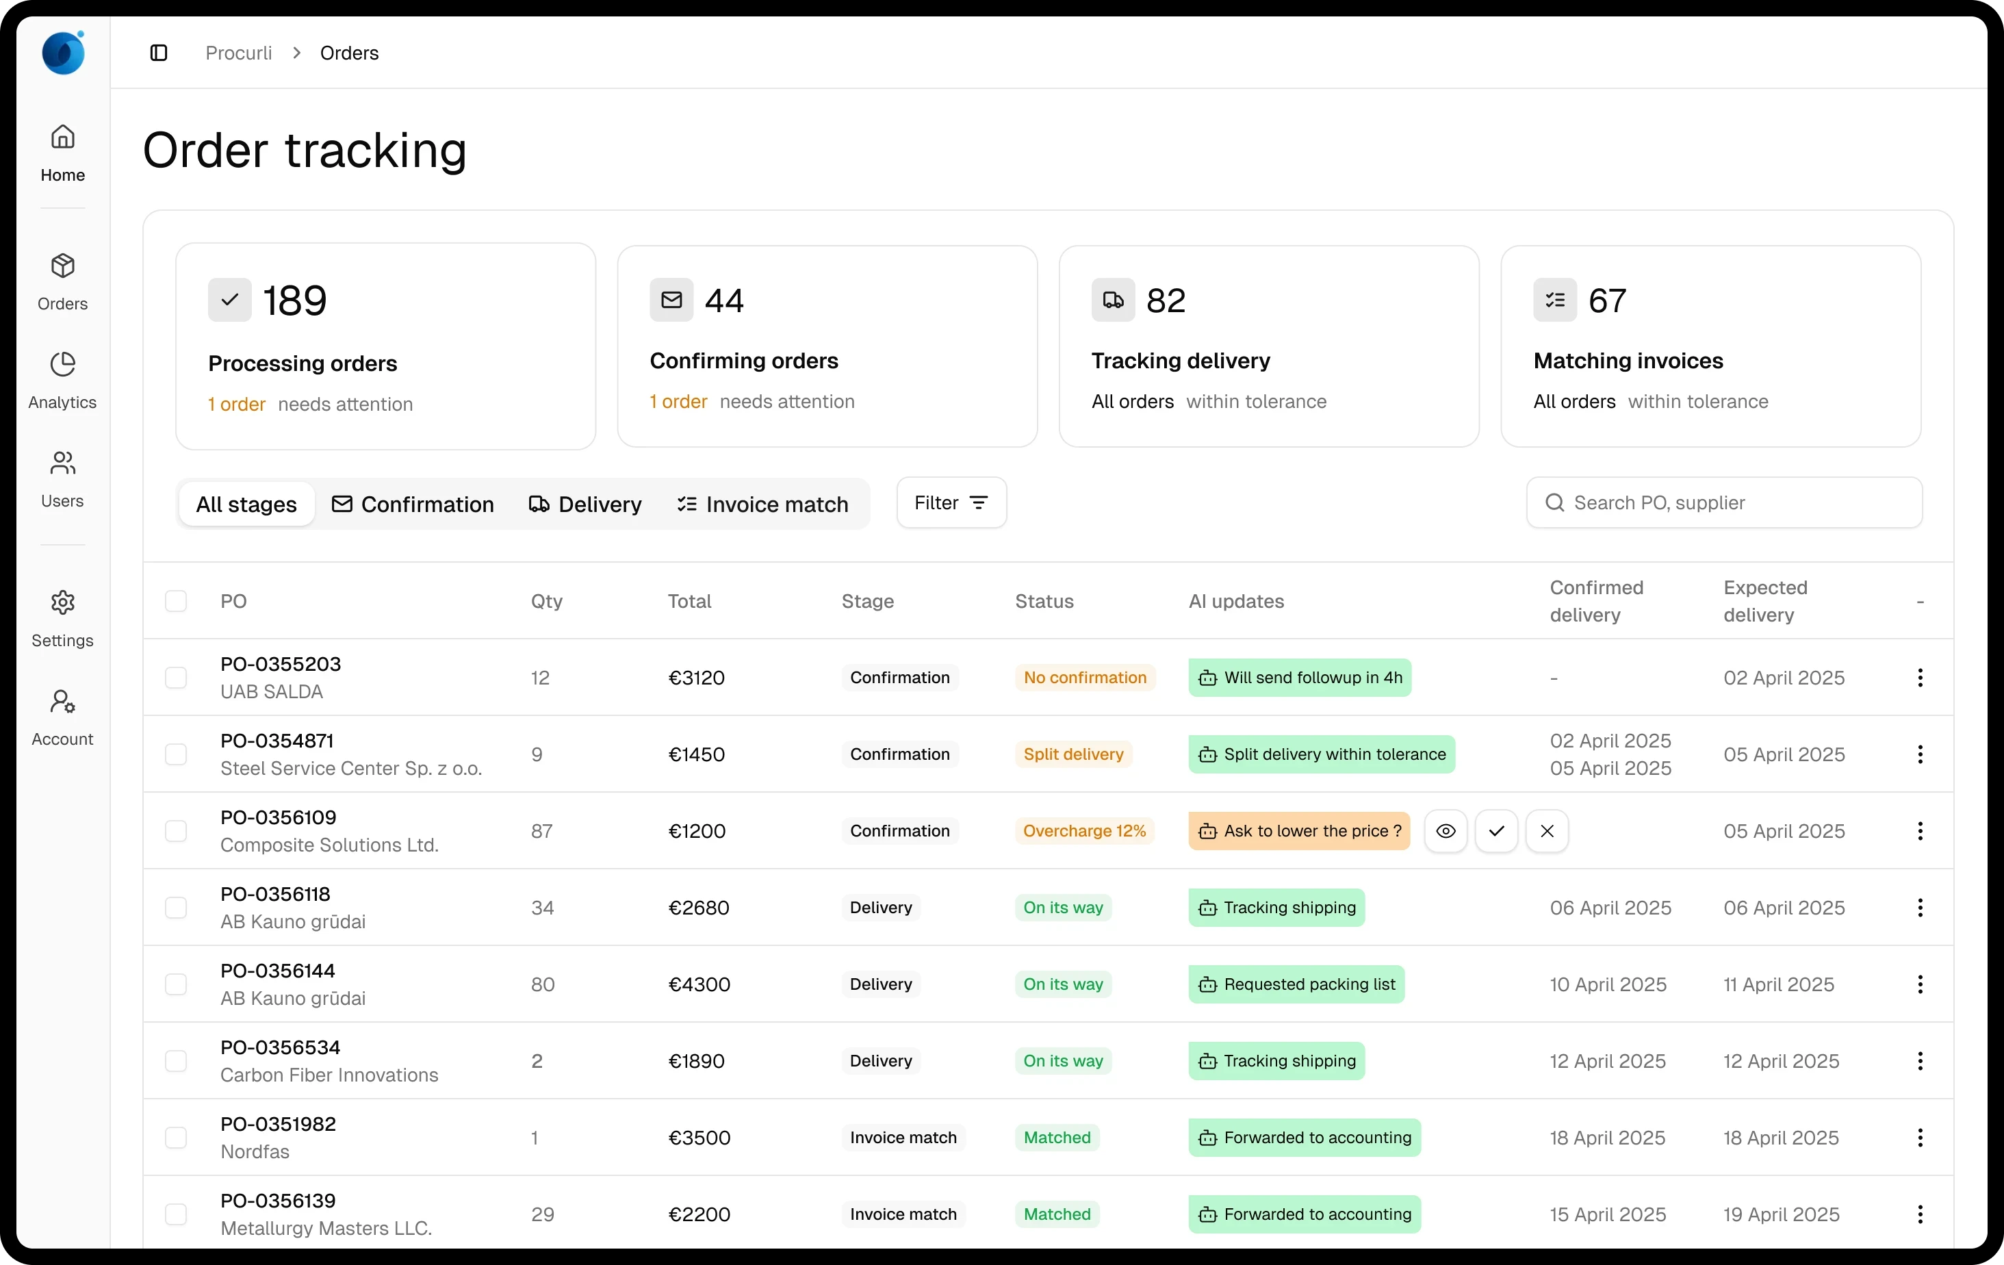Sort by the Expected delivery column header
The width and height of the screenshot is (2004, 1265).
1765,601
